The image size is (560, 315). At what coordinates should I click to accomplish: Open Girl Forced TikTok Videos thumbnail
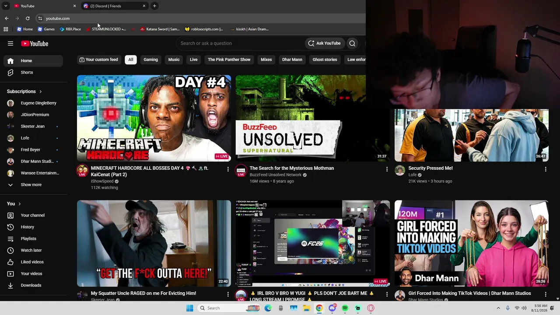(x=472, y=243)
